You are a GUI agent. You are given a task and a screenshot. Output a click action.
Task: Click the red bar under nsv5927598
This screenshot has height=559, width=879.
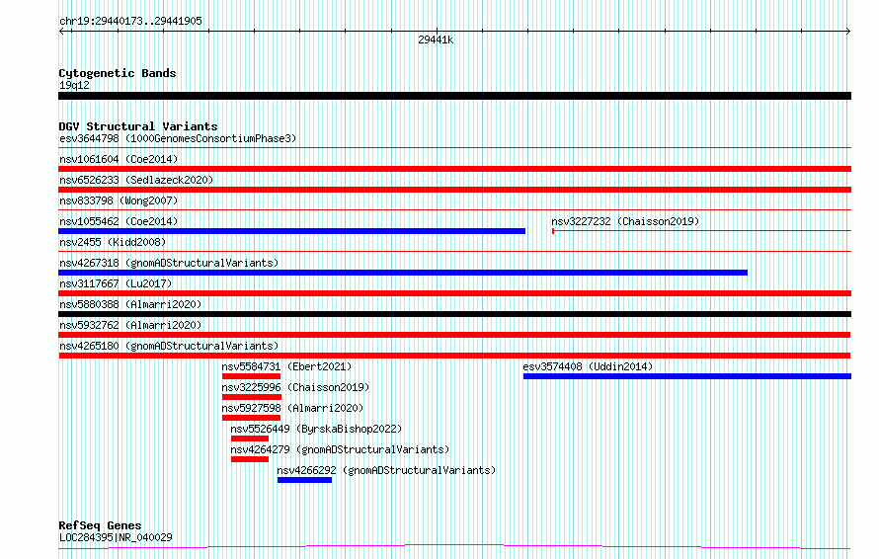pos(251,418)
